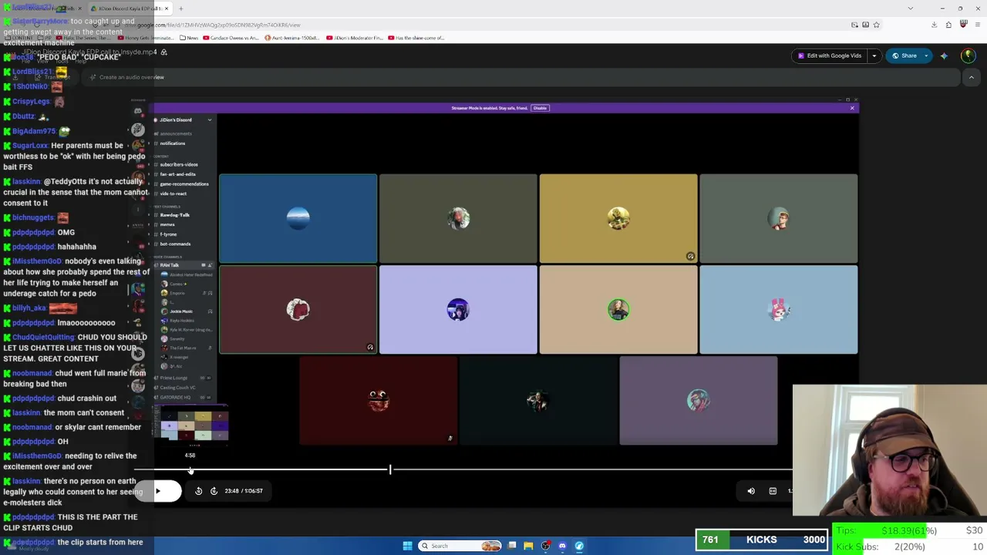This screenshot has height=555, width=987.
Task: Play the Google Drive video
Action: pyautogui.click(x=158, y=491)
